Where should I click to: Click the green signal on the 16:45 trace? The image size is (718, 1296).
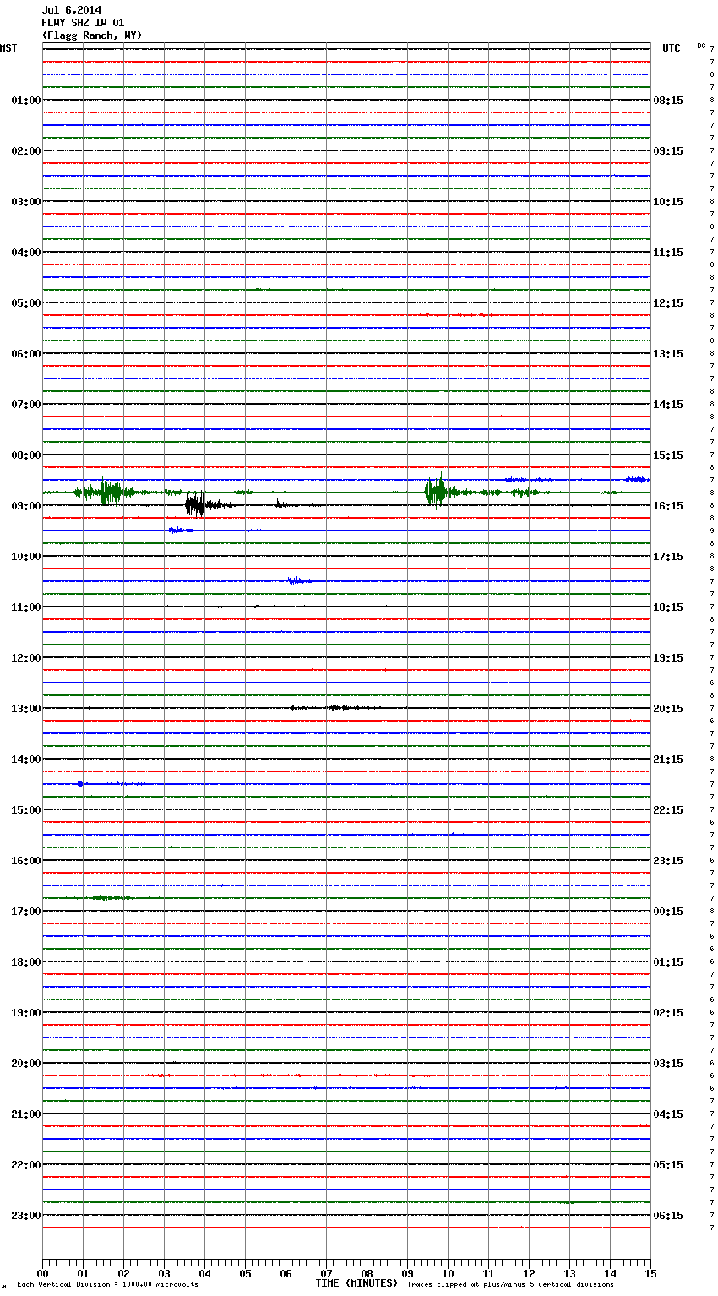click(x=111, y=897)
